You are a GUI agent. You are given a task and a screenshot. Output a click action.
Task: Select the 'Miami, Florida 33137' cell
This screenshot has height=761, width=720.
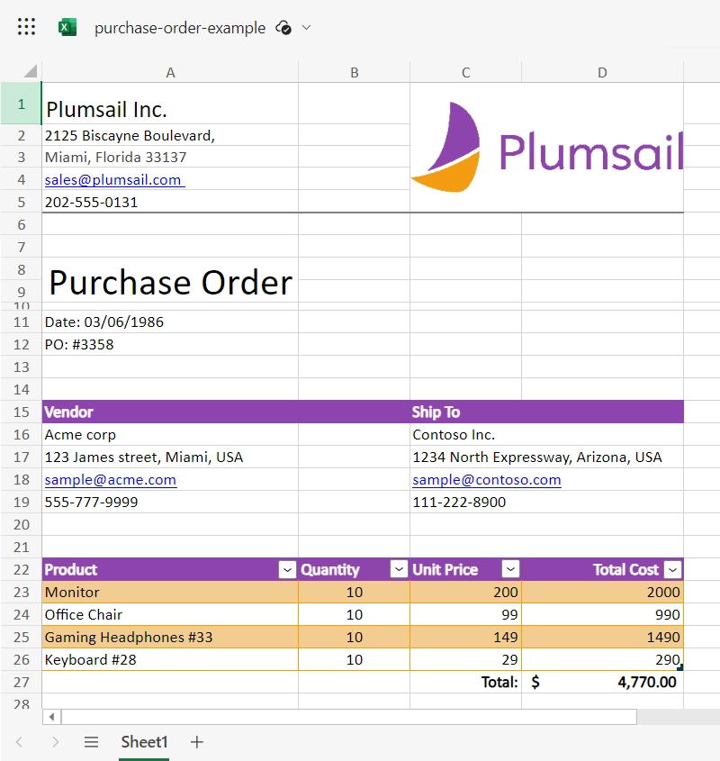pos(170,158)
